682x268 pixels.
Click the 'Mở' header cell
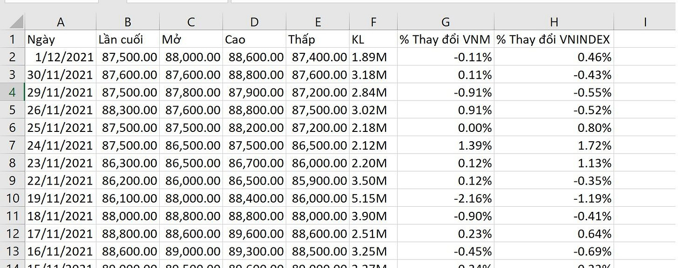[191, 39]
